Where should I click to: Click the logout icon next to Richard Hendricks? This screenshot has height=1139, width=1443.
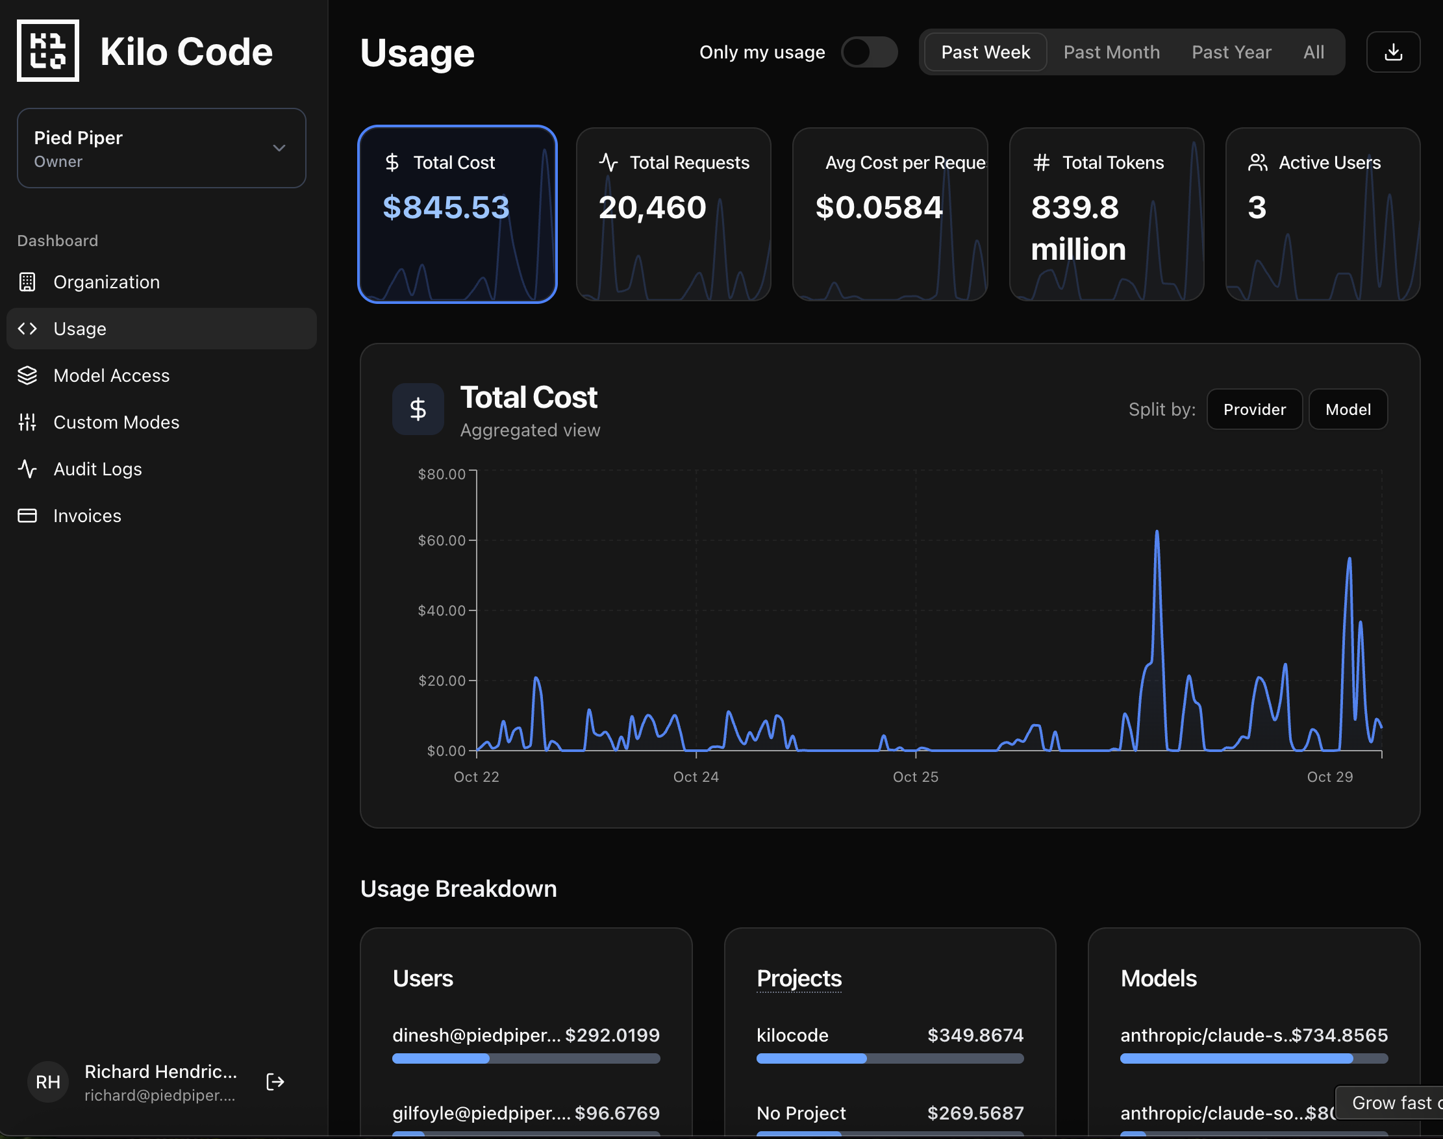pyautogui.click(x=275, y=1081)
